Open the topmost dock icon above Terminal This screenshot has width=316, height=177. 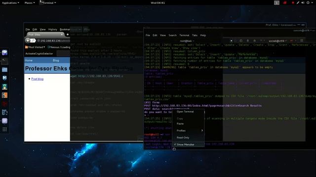[4, 53]
